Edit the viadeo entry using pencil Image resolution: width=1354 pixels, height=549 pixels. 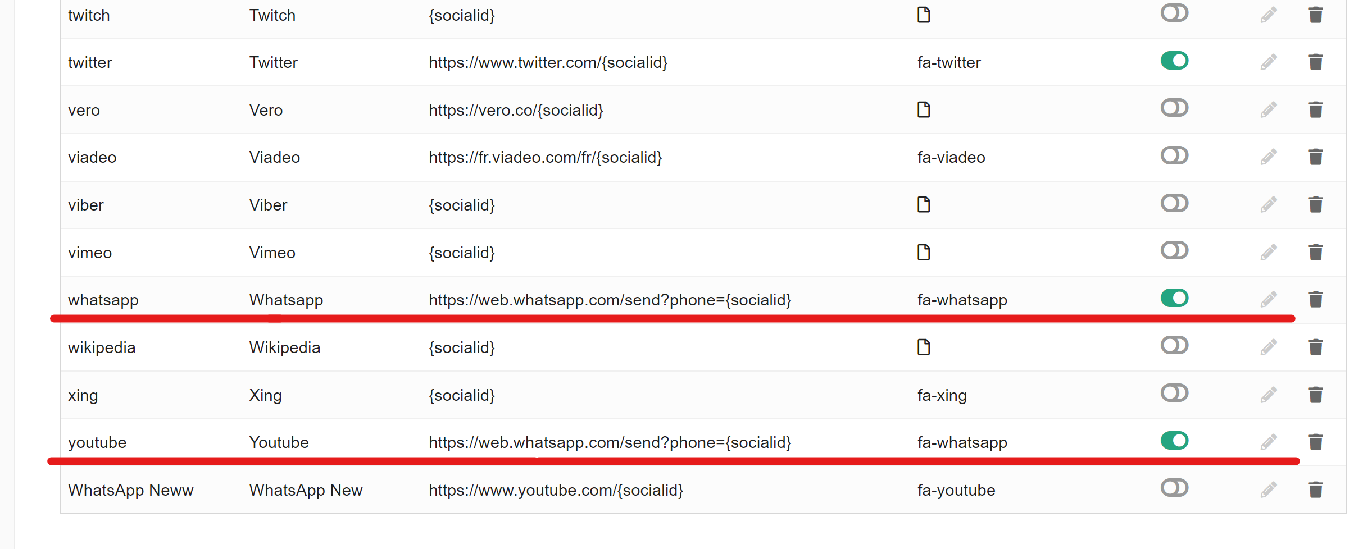1268,157
